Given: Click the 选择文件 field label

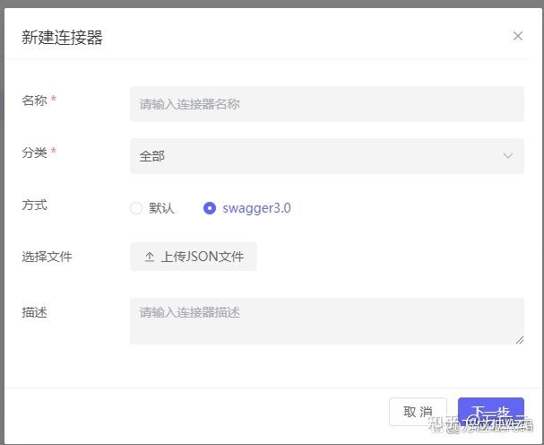Looking at the screenshot, I should [47, 257].
